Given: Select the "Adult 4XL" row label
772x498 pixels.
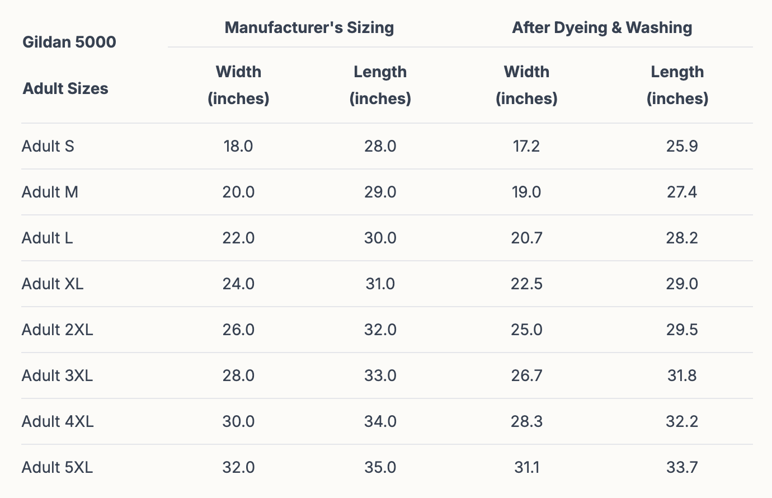Looking at the screenshot, I should (58, 422).
